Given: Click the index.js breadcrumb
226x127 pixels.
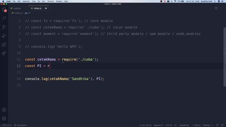Looking at the screenshot, I should coord(17,13).
